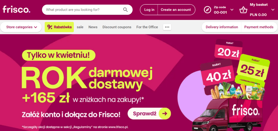
Task: Click the Log in button
Action: pos(149,10)
